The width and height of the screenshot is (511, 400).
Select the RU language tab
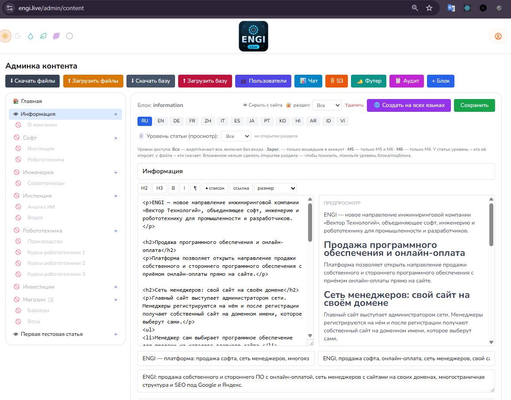[145, 121]
